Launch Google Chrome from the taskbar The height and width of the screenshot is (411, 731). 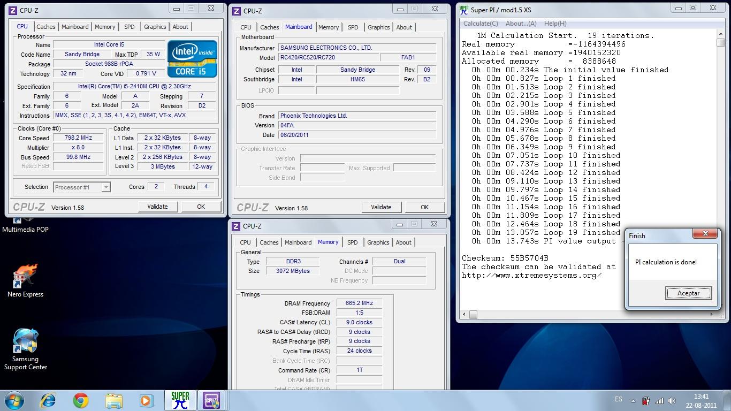(81, 400)
